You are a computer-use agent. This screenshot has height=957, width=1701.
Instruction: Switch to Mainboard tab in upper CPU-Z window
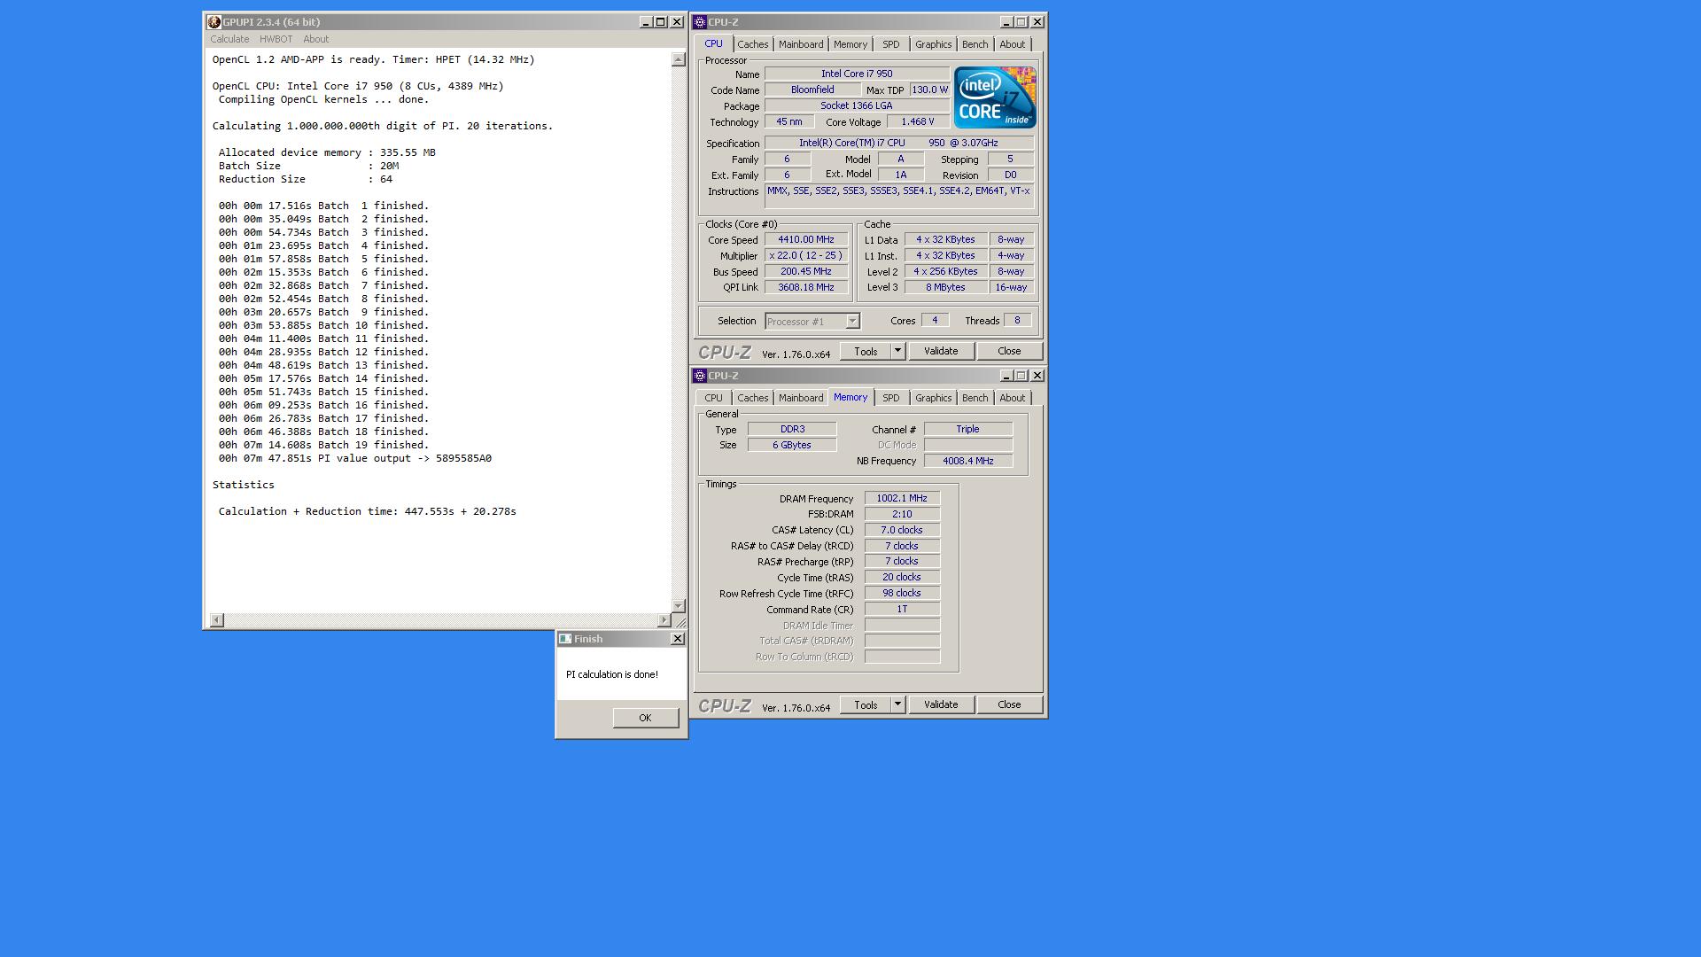(x=801, y=44)
